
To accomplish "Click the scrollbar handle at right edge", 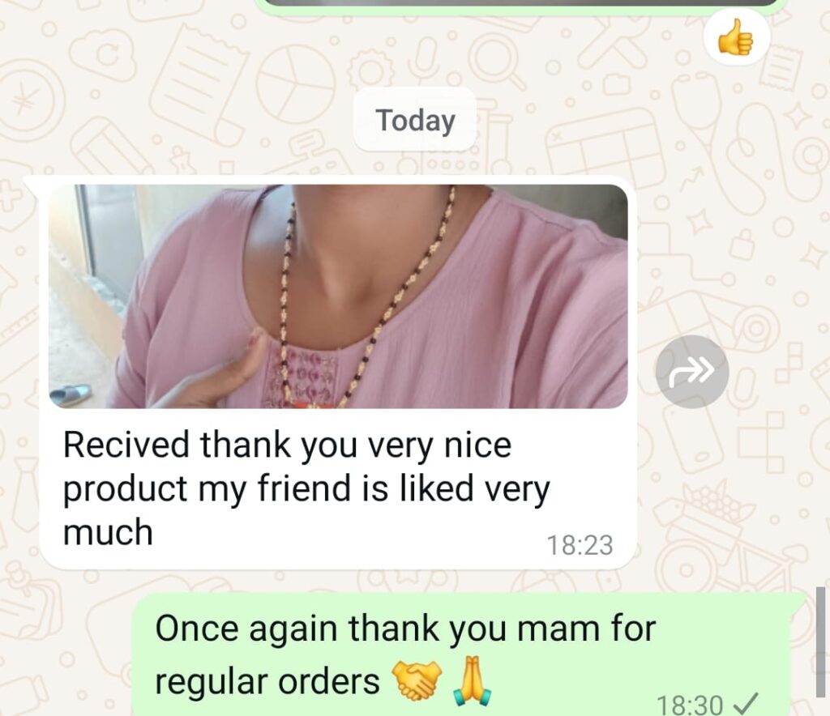I will pos(820,641).
